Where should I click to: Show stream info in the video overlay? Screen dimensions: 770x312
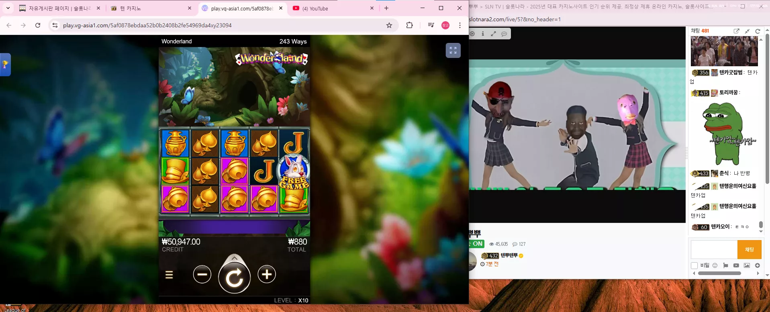point(483,34)
